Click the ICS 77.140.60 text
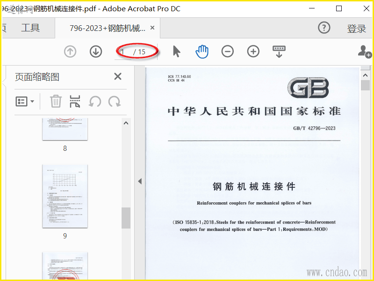The width and height of the screenshot is (374, 281). tap(180, 76)
